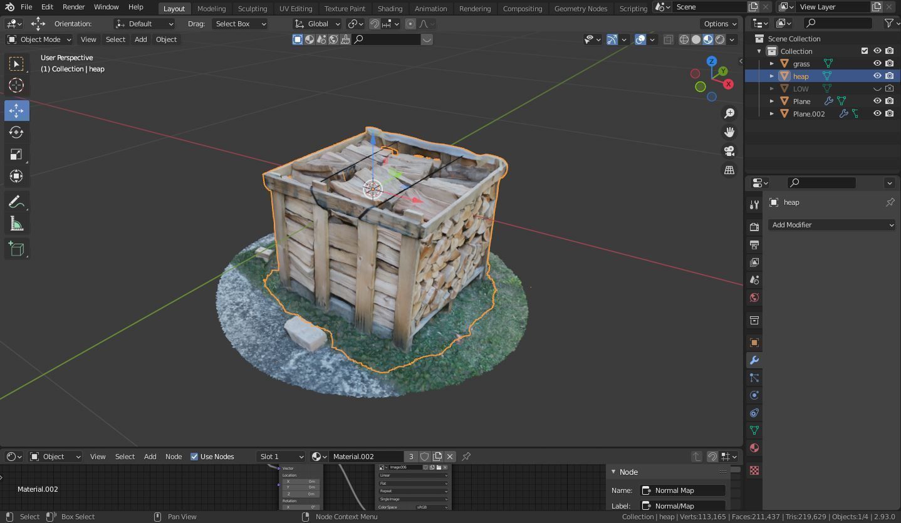
Task: Open Orientation Default dropdown
Action: (144, 24)
